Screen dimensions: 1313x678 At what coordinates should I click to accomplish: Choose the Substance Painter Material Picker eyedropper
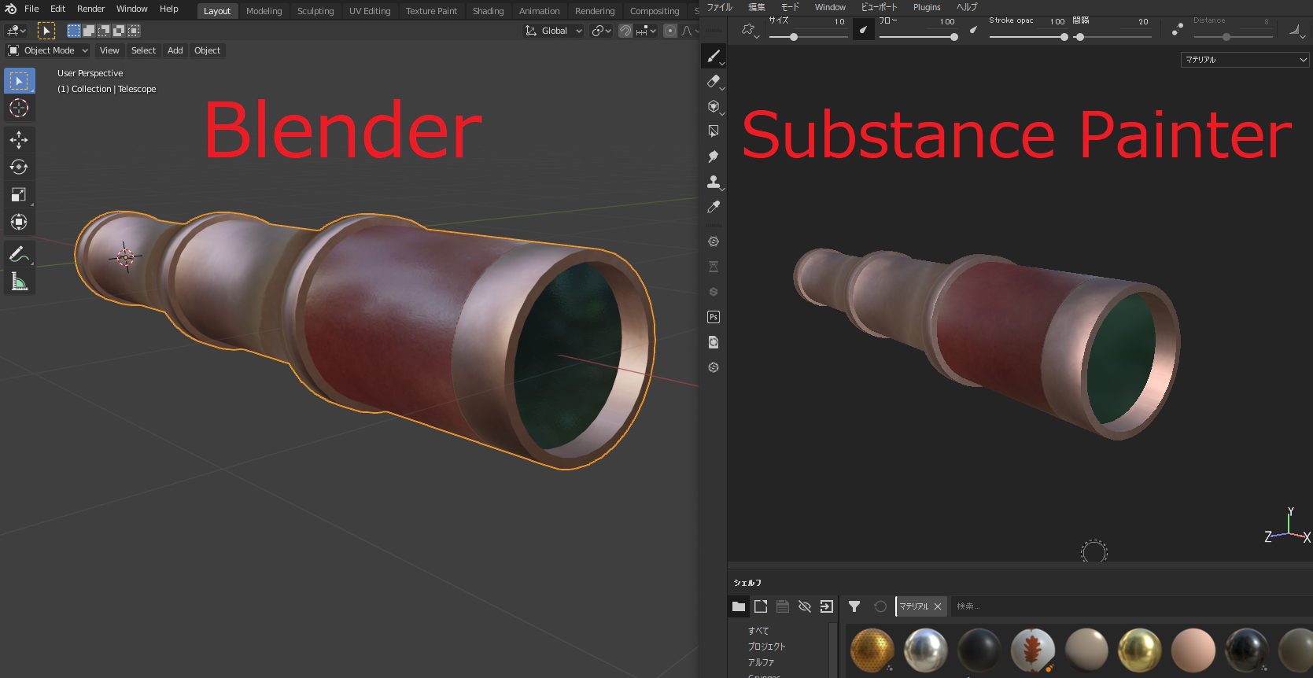click(714, 207)
